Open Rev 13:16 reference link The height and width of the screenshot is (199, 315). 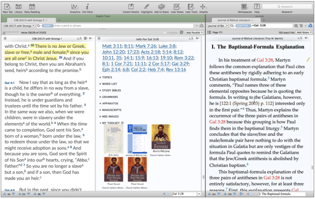tap(176, 69)
